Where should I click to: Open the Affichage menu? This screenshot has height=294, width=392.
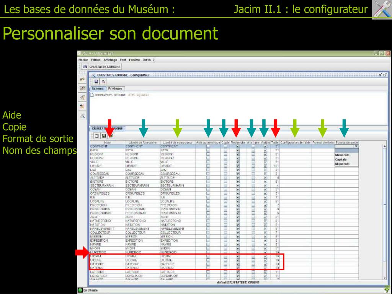(110, 60)
